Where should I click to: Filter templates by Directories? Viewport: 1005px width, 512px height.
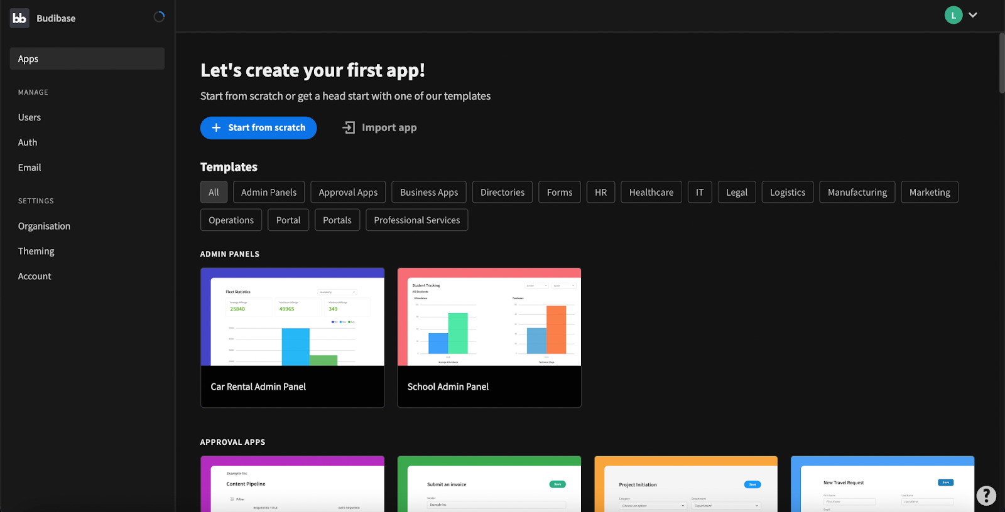click(x=503, y=193)
